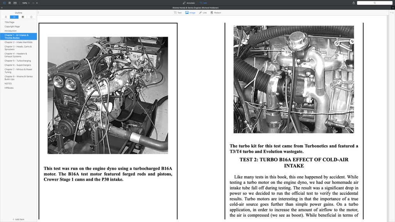
Task: Click the search magnifier in the search field
Action: pyautogui.click(x=374, y=3)
